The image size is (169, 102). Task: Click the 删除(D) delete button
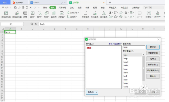click(153, 76)
